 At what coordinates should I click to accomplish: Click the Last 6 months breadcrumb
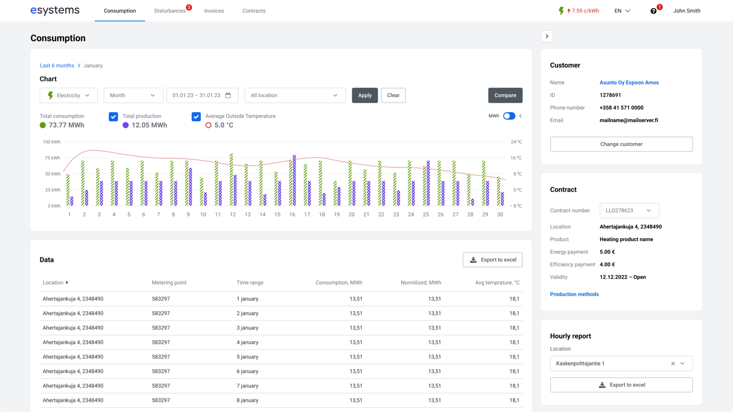click(57, 66)
